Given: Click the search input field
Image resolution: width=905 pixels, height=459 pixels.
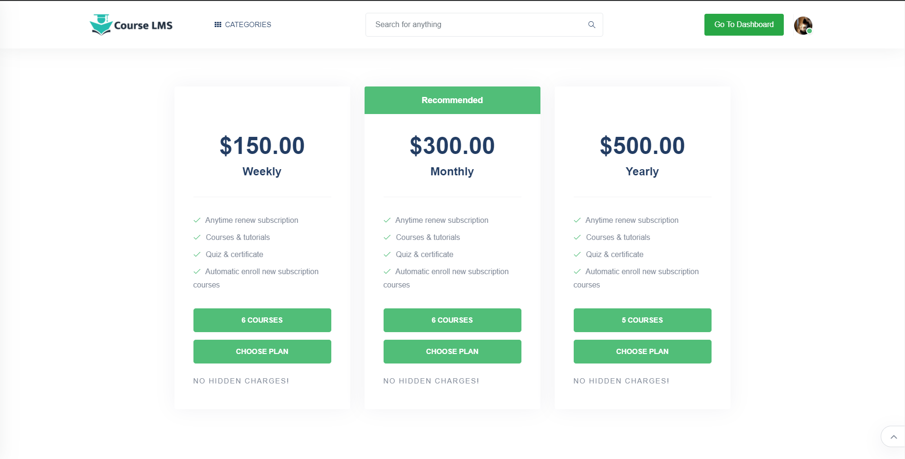Looking at the screenshot, I should [475, 24].
